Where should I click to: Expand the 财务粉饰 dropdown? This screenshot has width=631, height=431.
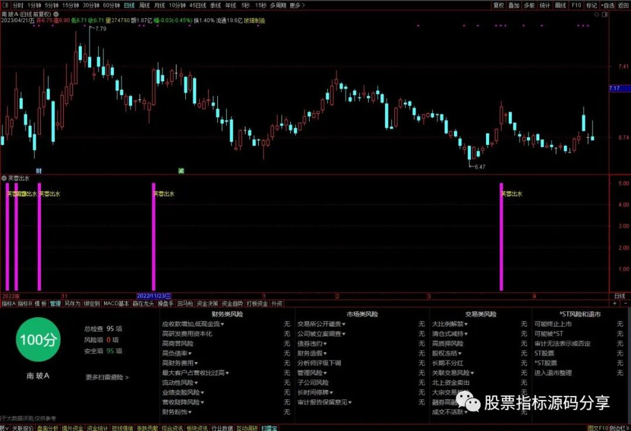pyautogui.click(x=176, y=412)
